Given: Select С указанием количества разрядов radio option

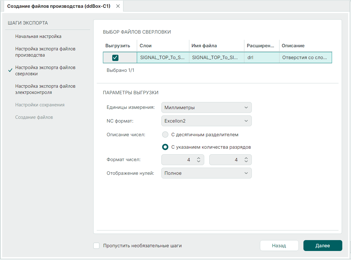Looking at the screenshot, I should [x=166, y=147].
